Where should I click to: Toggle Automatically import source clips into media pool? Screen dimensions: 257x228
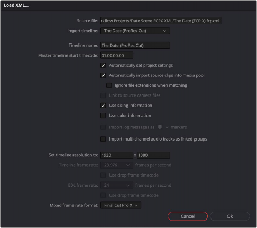point(103,75)
